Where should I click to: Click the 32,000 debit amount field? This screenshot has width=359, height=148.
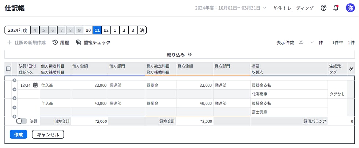click(x=89, y=85)
